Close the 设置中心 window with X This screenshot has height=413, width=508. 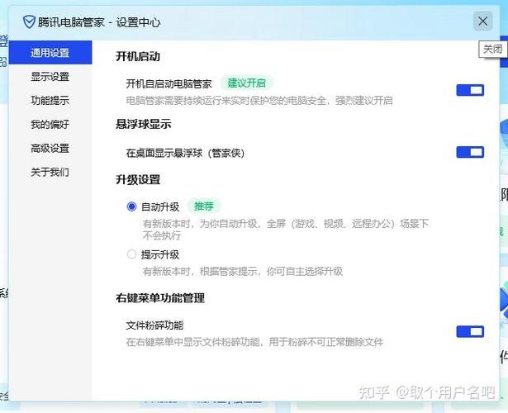[x=482, y=21]
